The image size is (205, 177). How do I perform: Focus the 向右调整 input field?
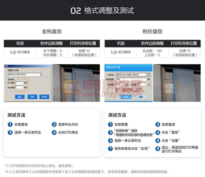pos(19,87)
